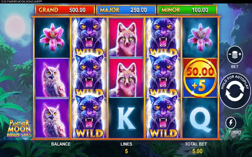The image size is (252, 157).
Task: Click the pink lily symbol on first reel
Action: click(x=52, y=37)
